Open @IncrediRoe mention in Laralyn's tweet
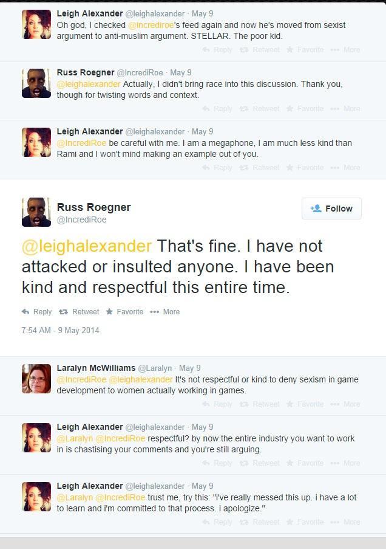 point(75,379)
